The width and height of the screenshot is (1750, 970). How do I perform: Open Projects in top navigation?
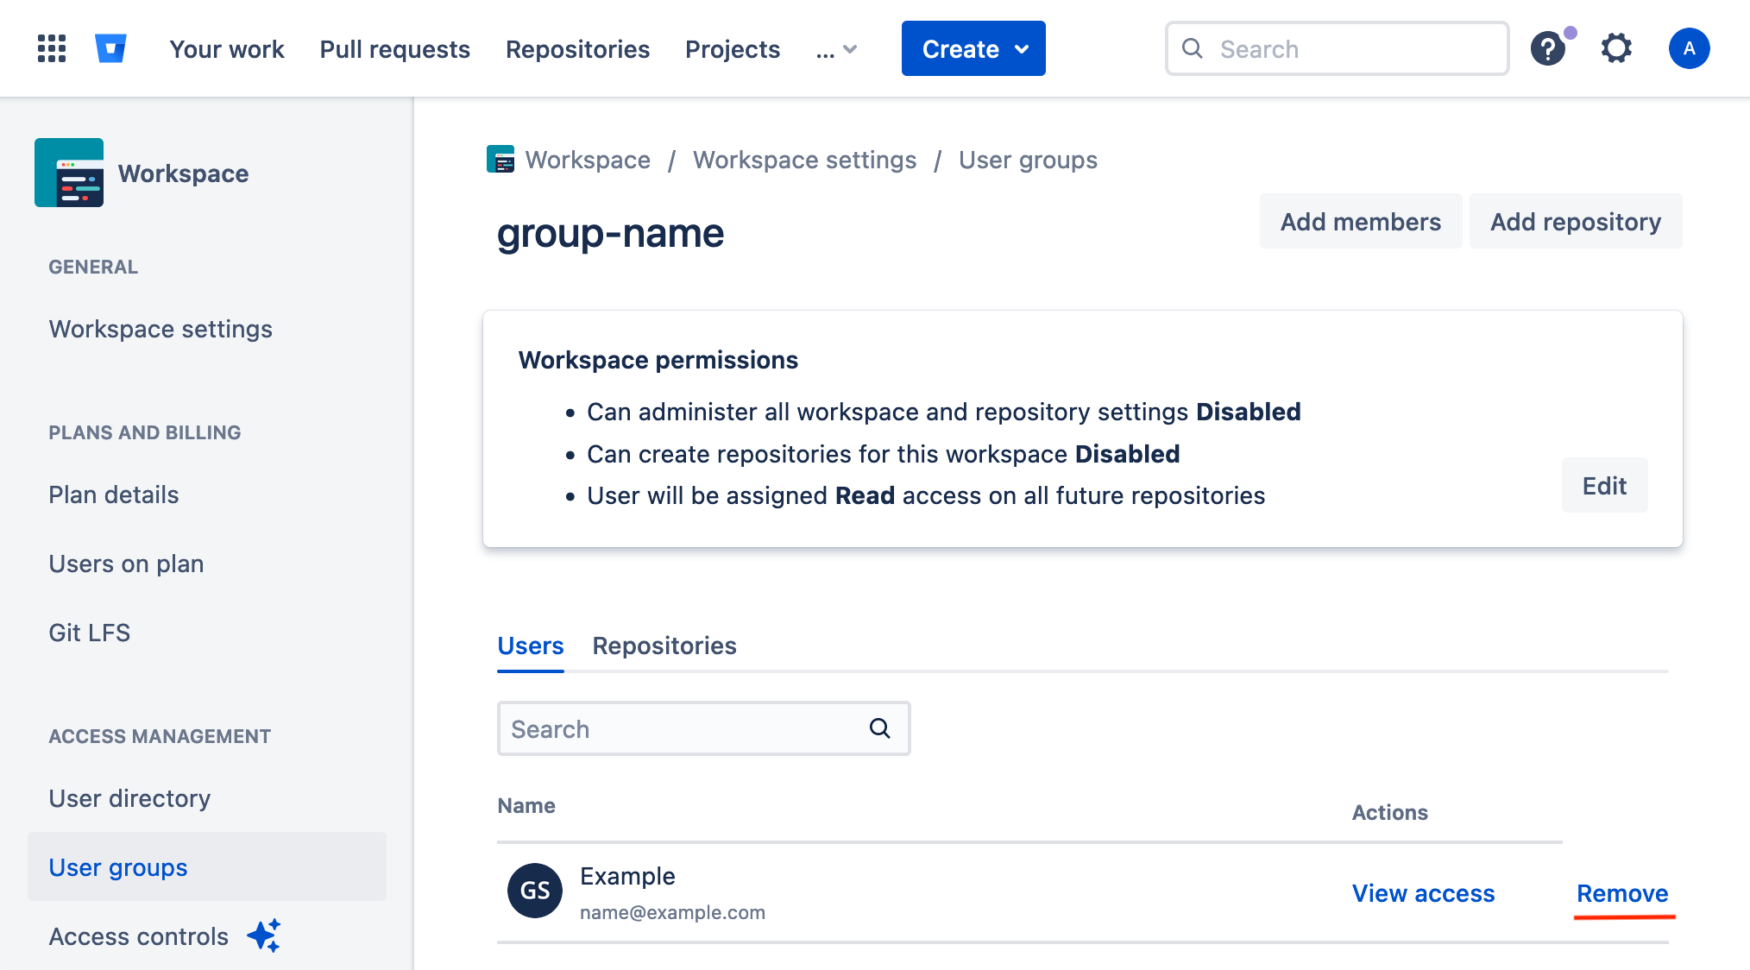733,49
